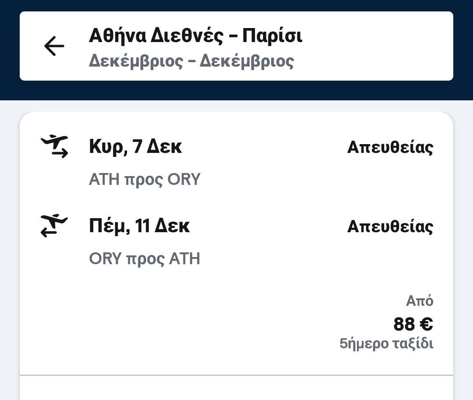Click the 88 € price

[413, 324]
